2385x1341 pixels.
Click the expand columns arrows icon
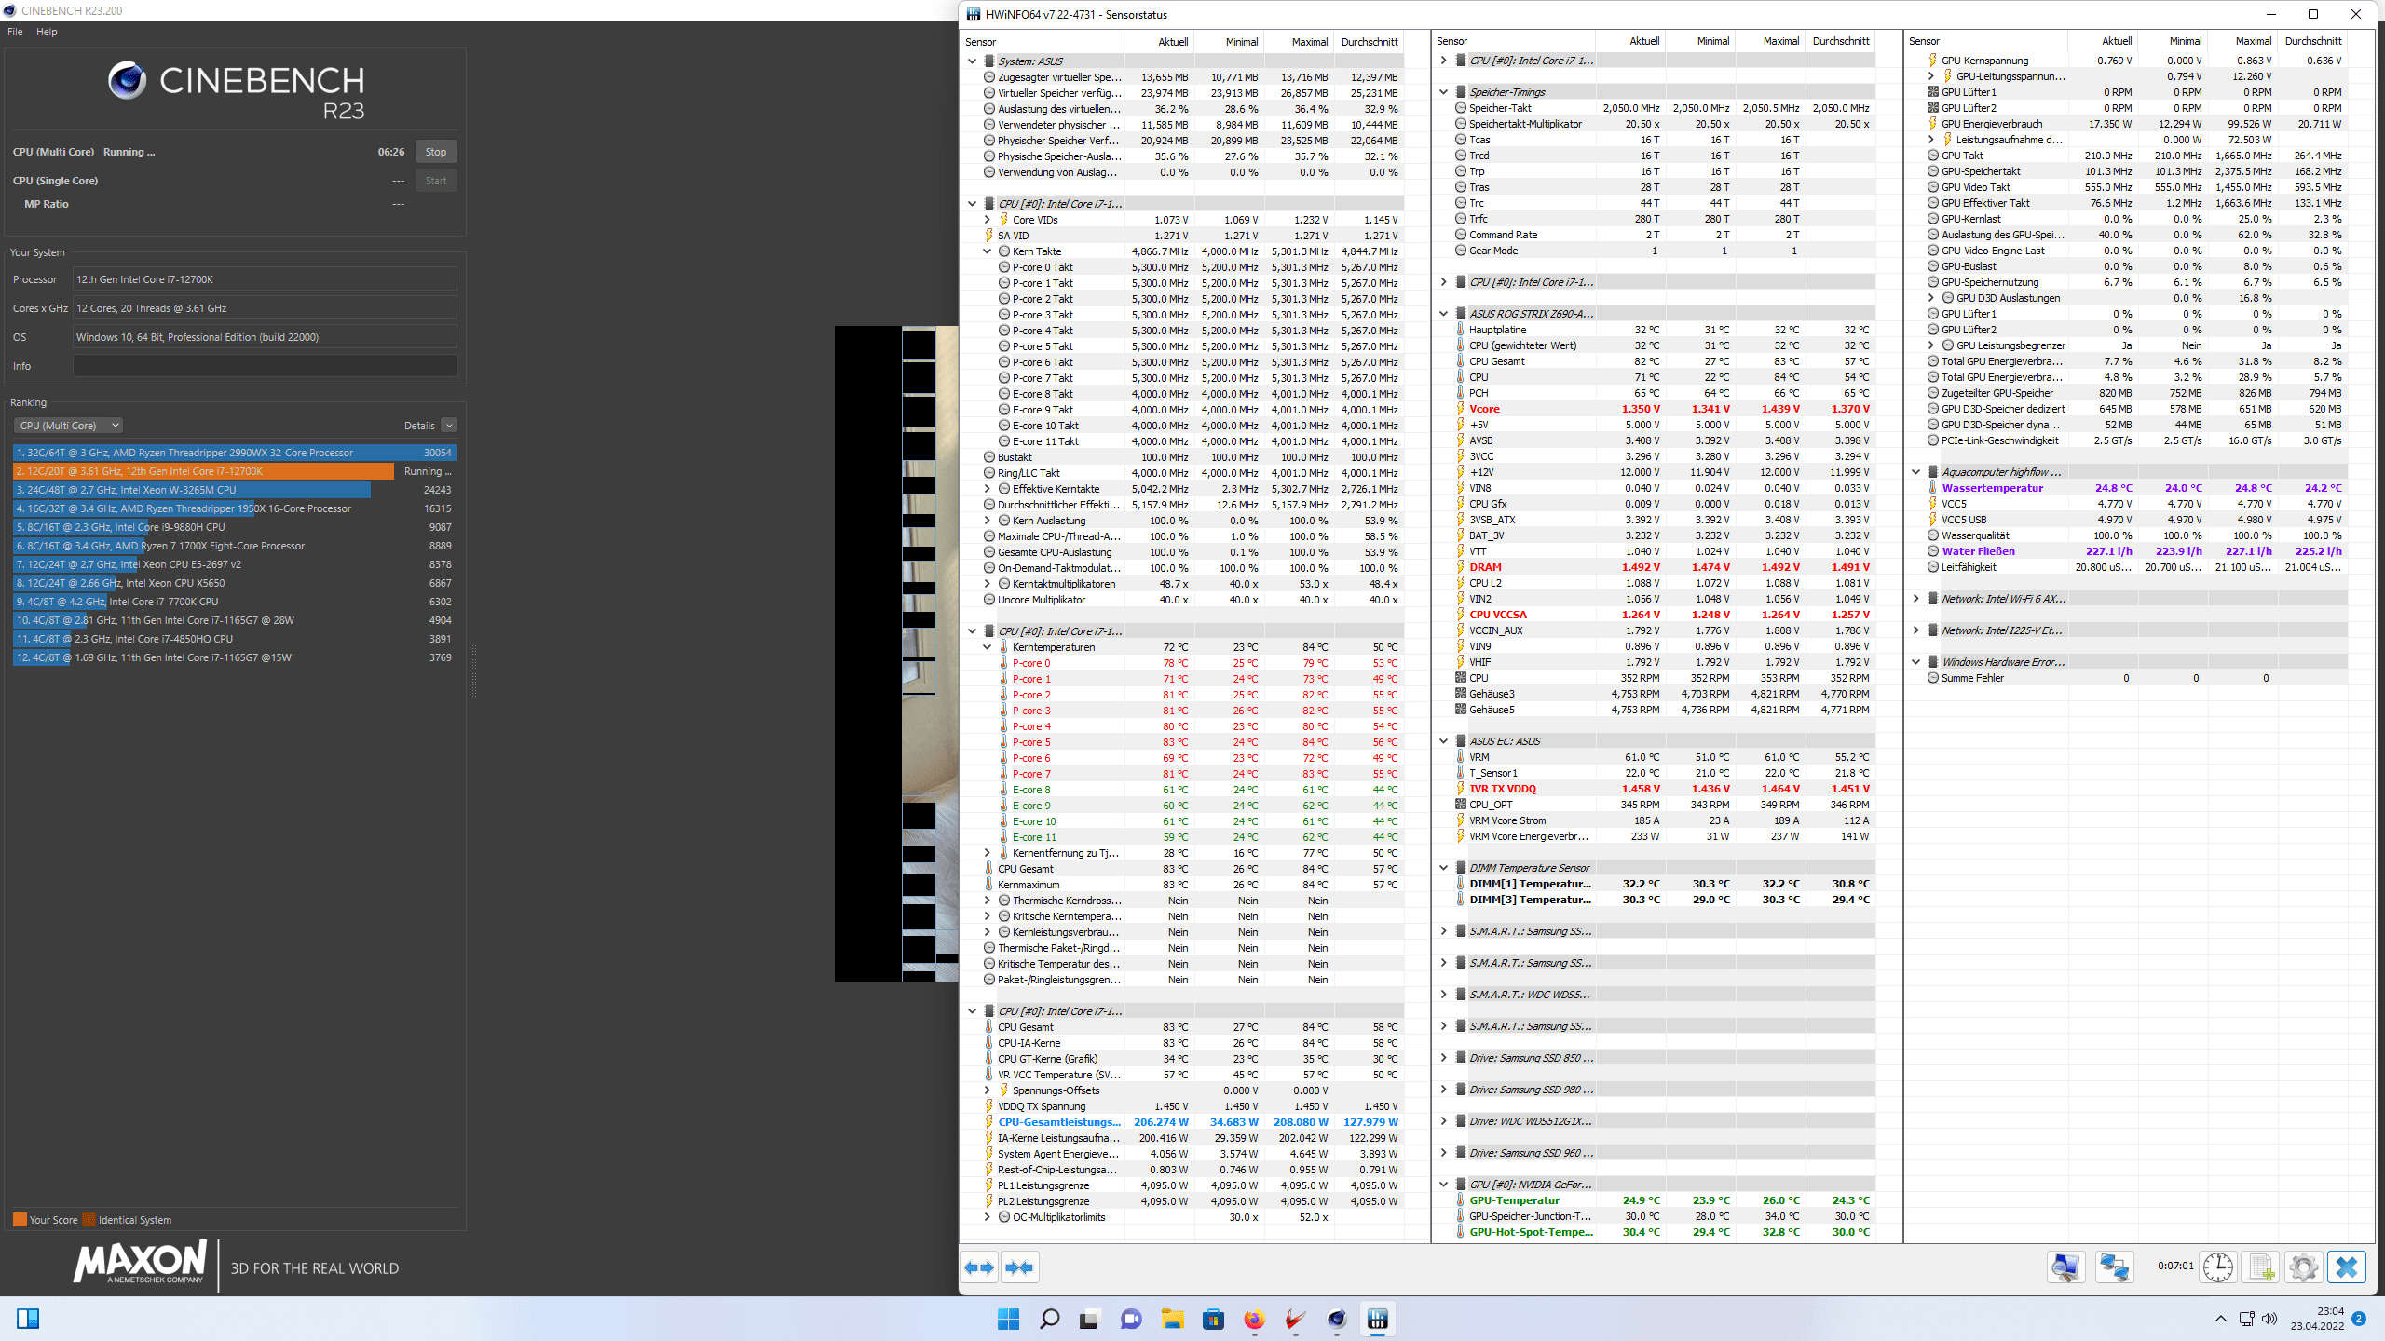click(x=979, y=1267)
